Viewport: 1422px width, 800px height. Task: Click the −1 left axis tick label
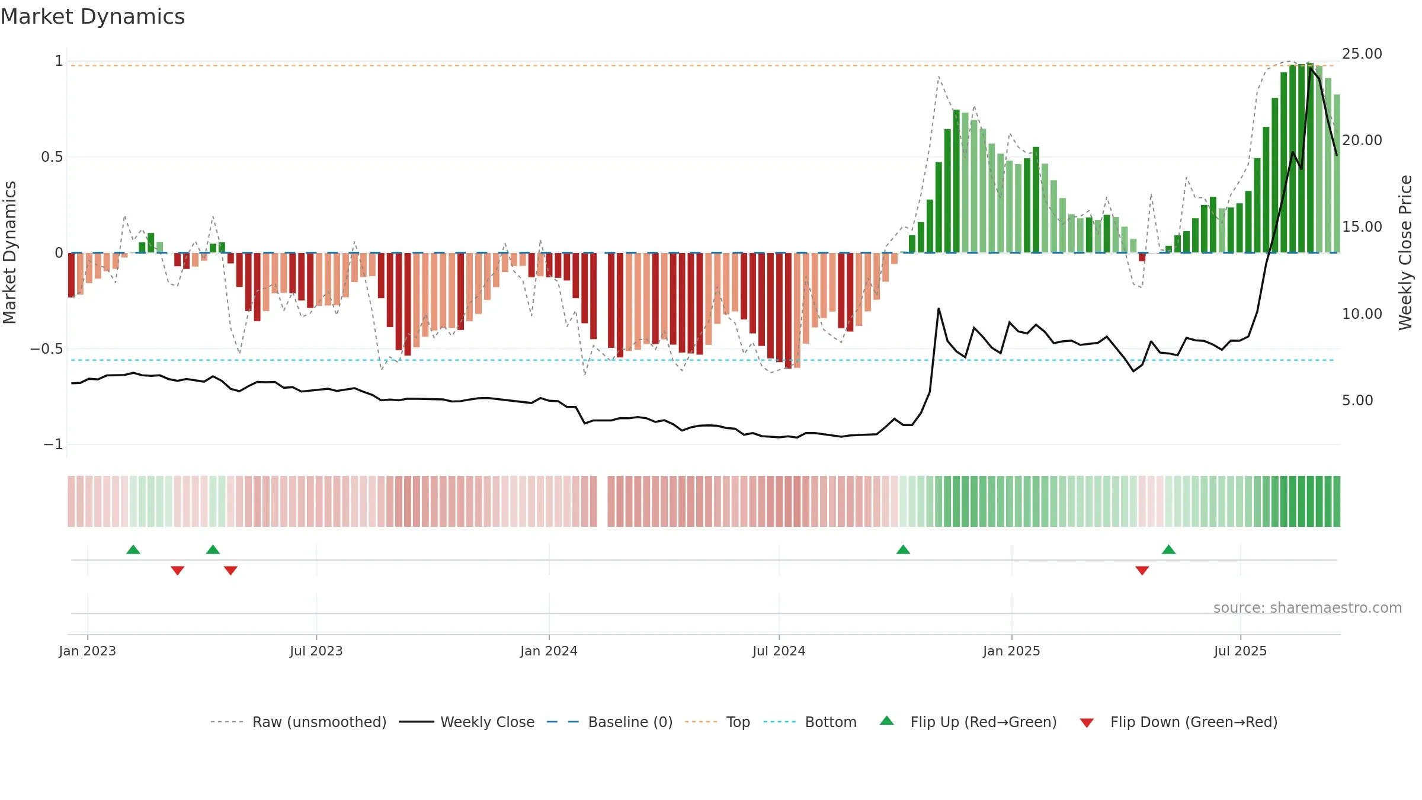coord(53,444)
